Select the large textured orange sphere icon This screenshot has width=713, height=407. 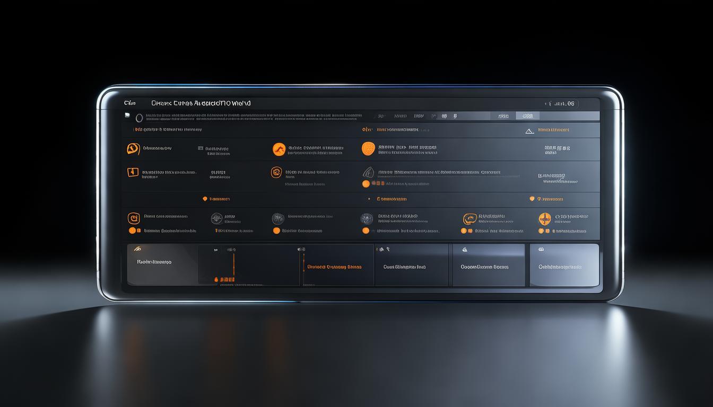pos(368,149)
